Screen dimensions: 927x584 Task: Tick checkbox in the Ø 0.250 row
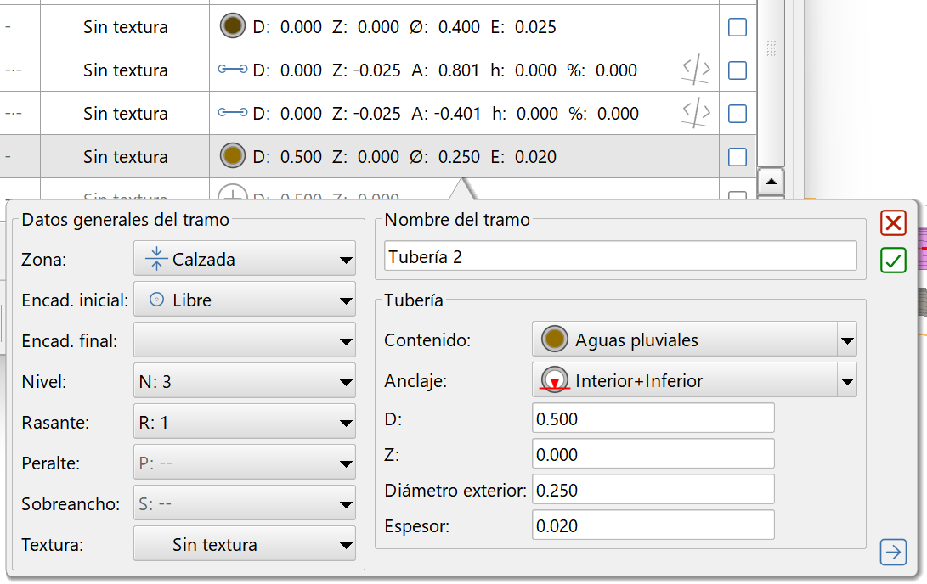coord(738,157)
